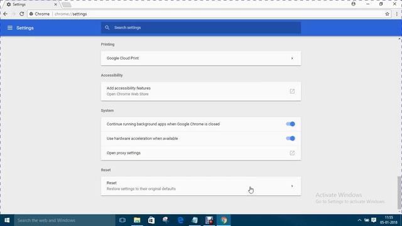This screenshot has height=226, width=402.
Task: Click Restore settings to their original defaults
Action: pyautogui.click(x=141, y=189)
